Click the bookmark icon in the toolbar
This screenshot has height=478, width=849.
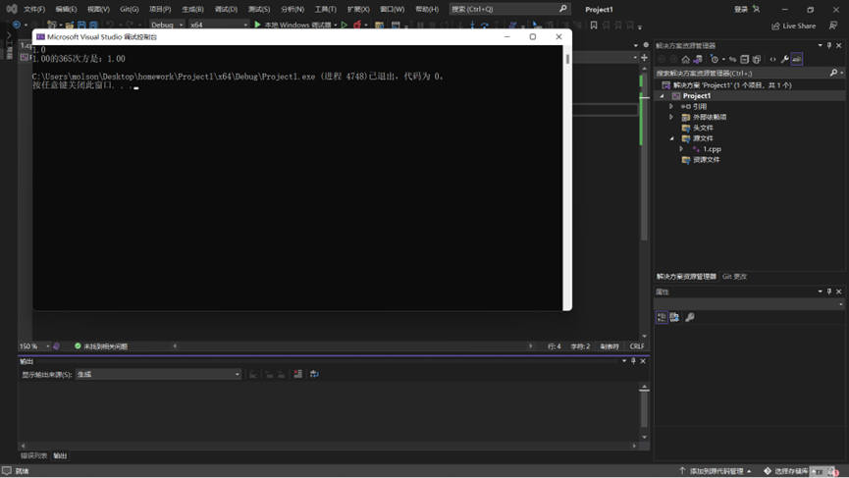594,25
